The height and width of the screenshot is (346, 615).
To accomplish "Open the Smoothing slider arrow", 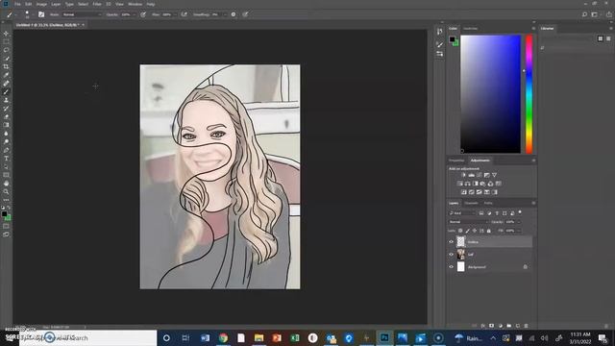I will click(x=225, y=14).
